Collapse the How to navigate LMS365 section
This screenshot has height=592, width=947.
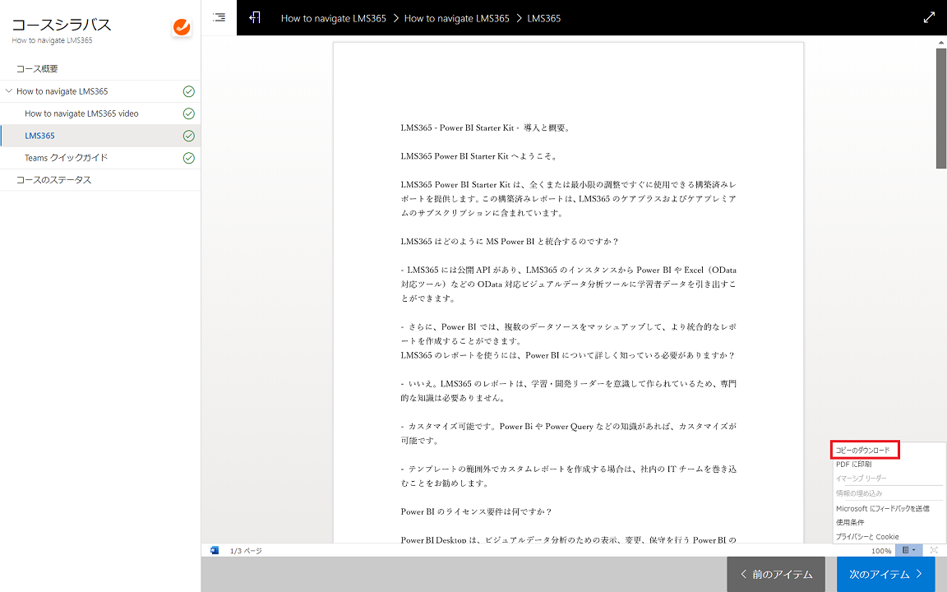tap(9, 90)
